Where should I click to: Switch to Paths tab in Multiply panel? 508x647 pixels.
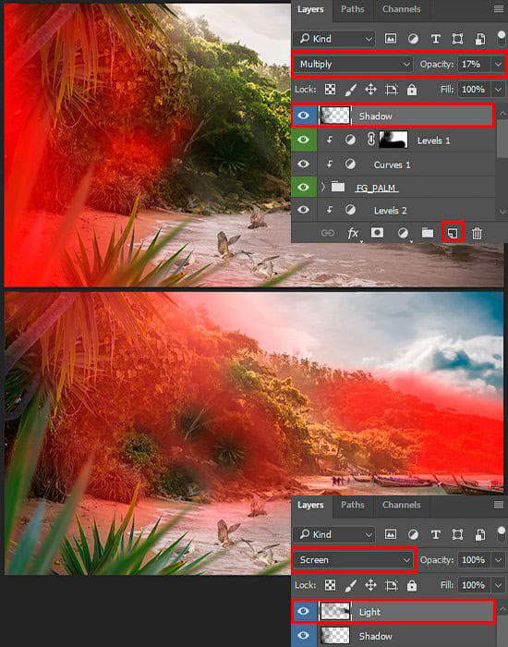(x=353, y=9)
